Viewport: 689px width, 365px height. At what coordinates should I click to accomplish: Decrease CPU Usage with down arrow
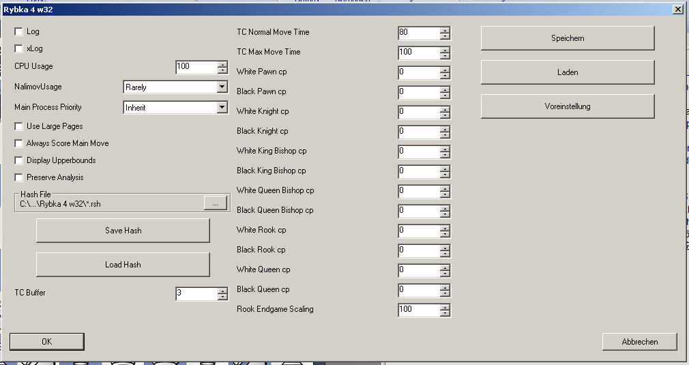coord(223,70)
